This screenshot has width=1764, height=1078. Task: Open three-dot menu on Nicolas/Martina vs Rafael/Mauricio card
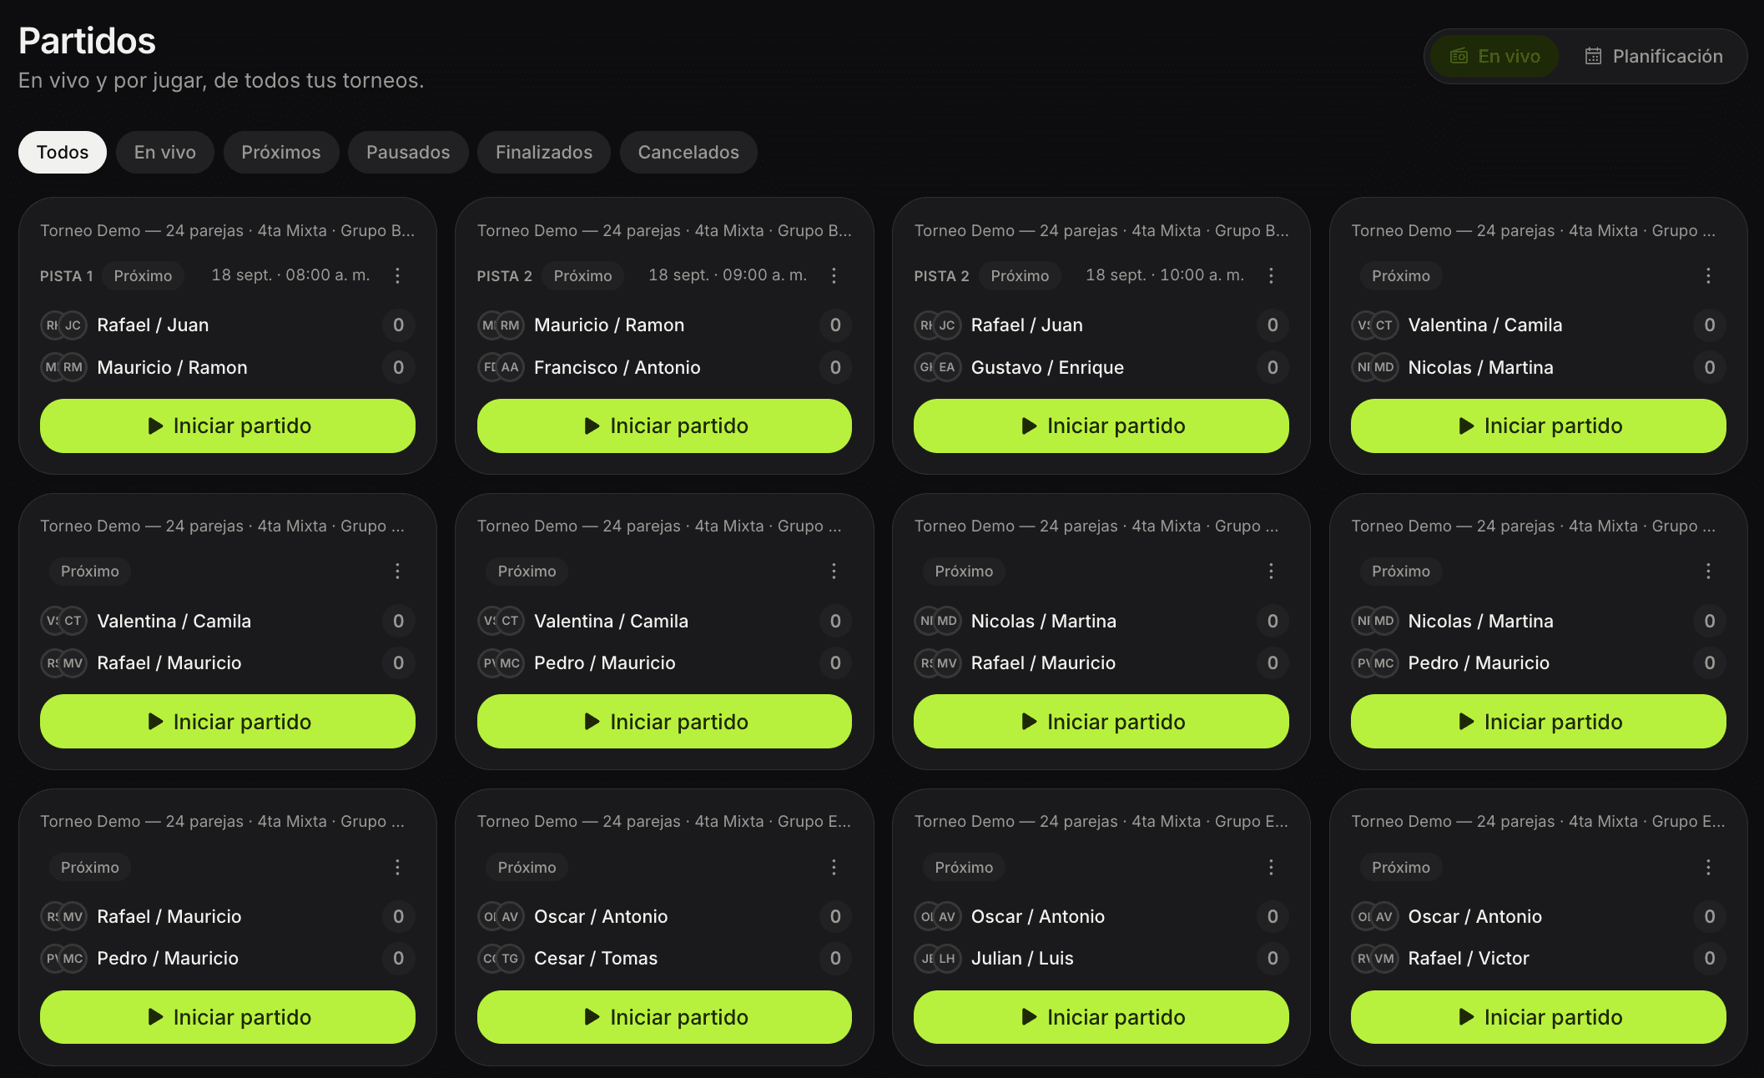pos(1271,571)
